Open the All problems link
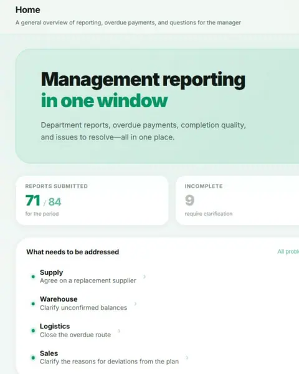This screenshot has height=374, width=299. pos(288,252)
